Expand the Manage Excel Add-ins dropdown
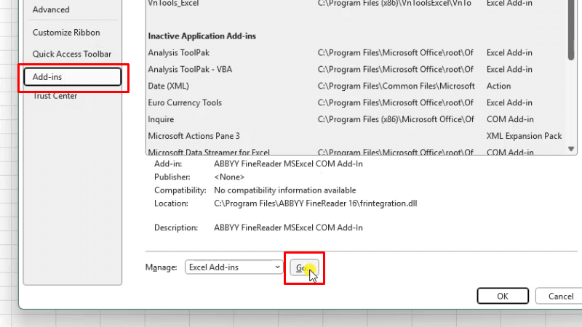The height and width of the screenshot is (327, 582). click(x=234, y=267)
